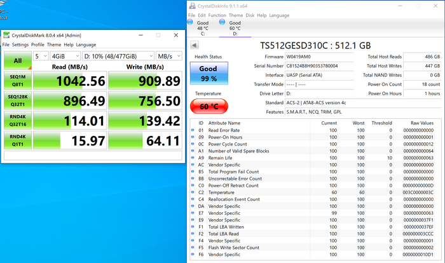Click the Features field S.M.A.R.T., NCQ, TRIM
This screenshot has height=263, width=445.
tap(363, 112)
